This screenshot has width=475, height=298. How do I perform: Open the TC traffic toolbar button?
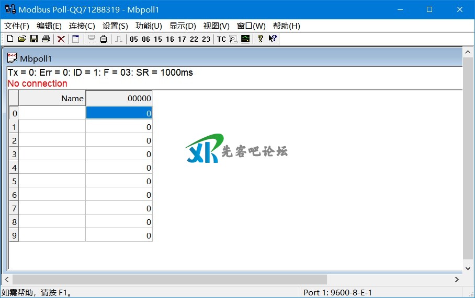point(221,39)
